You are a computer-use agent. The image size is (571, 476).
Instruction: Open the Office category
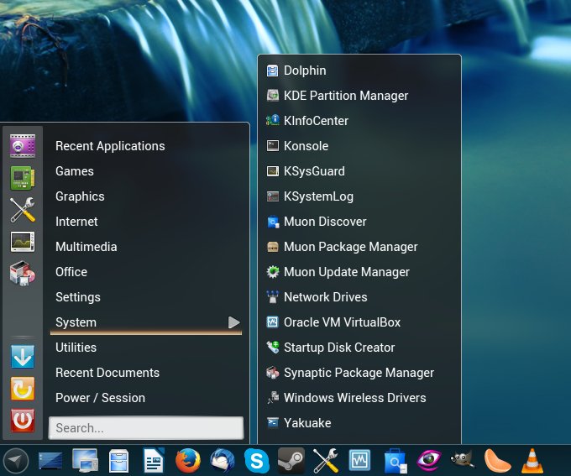(71, 272)
